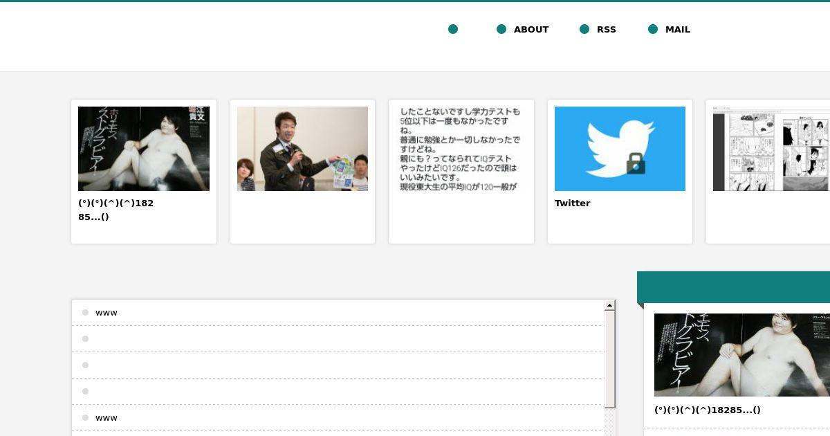Click the second 'www' list entry
Screen dimensions: 830x436
107,418
